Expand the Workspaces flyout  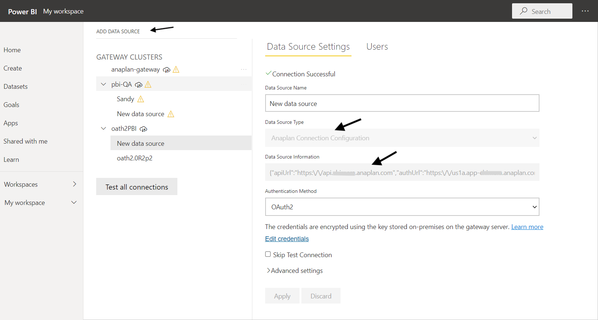74,184
